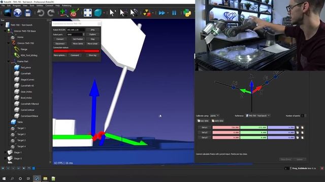
Task: Paste into point p2 values icon
Action: [302, 132]
